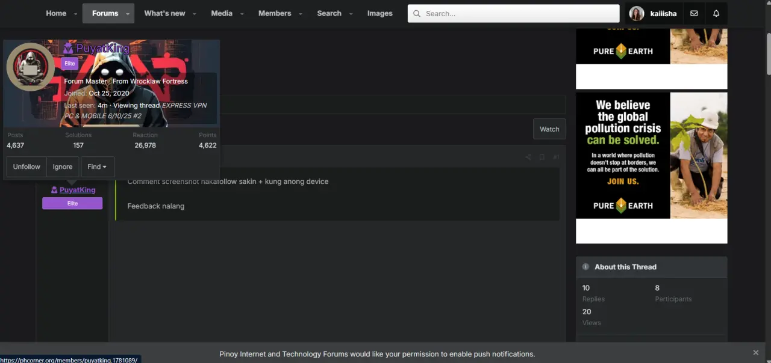Click PuyatKing username under the post

pos(77,190)
